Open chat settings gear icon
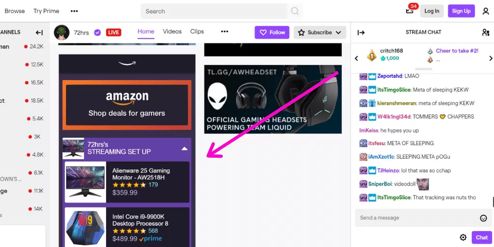 coord(463,237)
